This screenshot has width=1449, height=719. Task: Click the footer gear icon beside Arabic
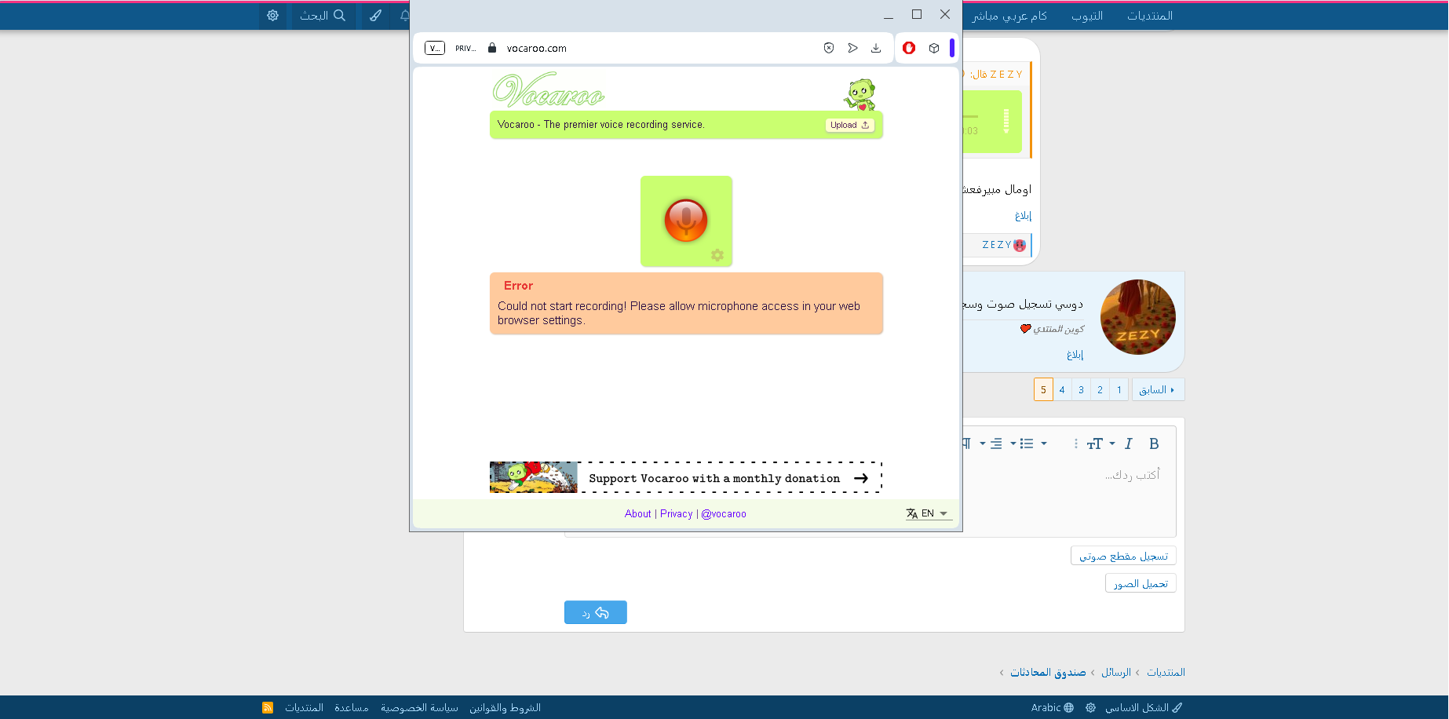1090,707
